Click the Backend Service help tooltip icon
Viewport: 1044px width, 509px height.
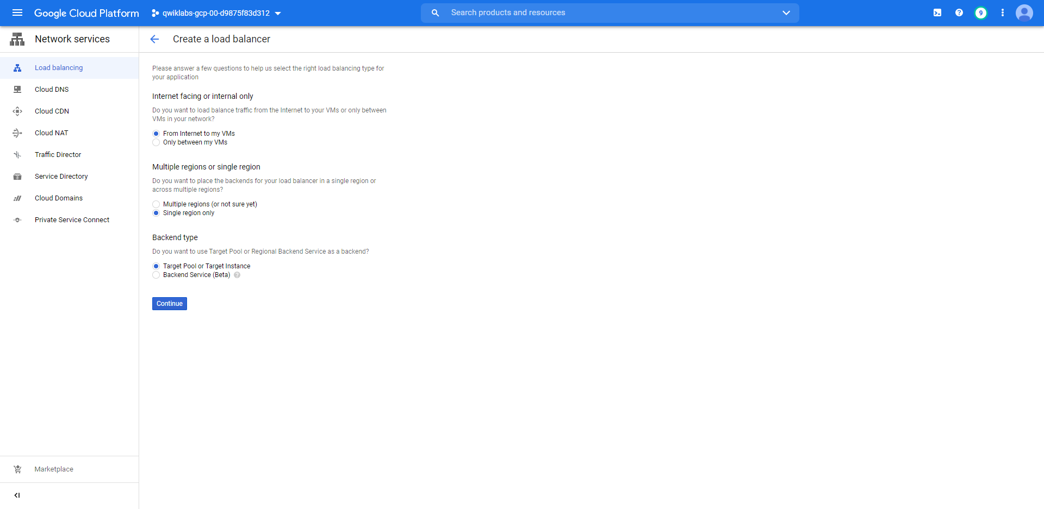[x=237, y=275]
